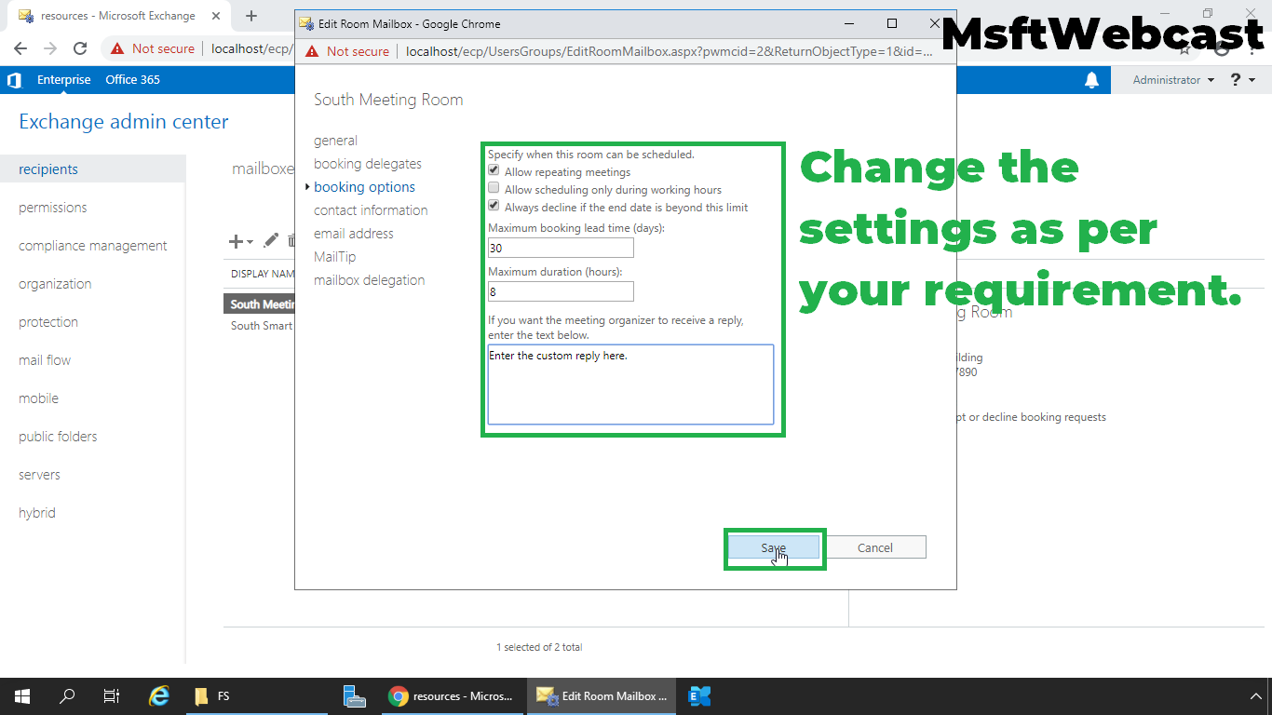Click the custom reply text area

630,384
